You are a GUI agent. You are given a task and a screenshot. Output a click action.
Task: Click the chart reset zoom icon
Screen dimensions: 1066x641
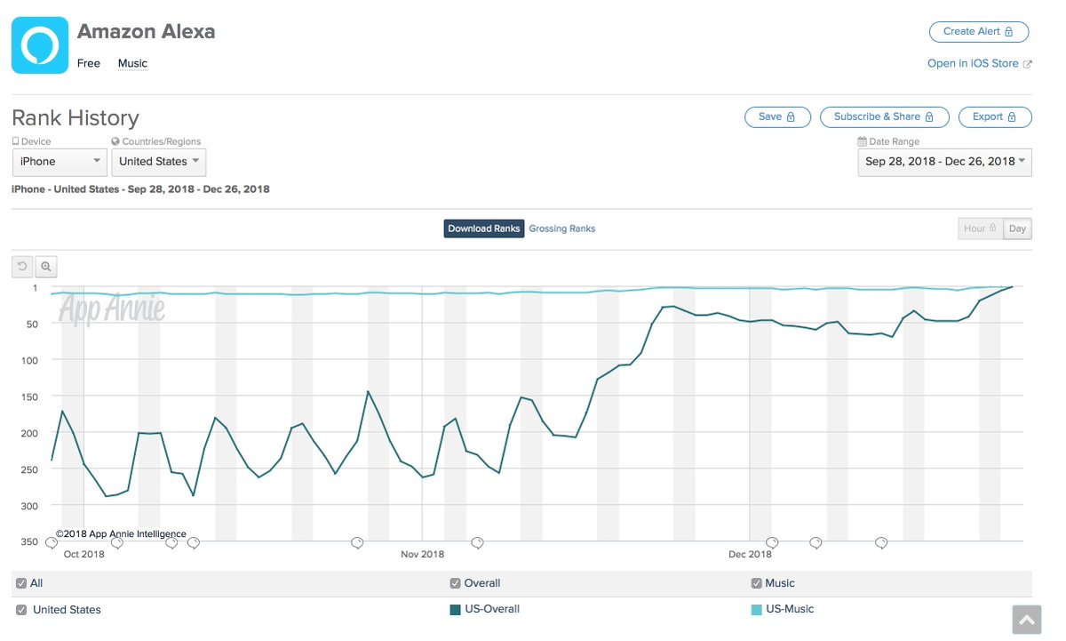[22, 266]
